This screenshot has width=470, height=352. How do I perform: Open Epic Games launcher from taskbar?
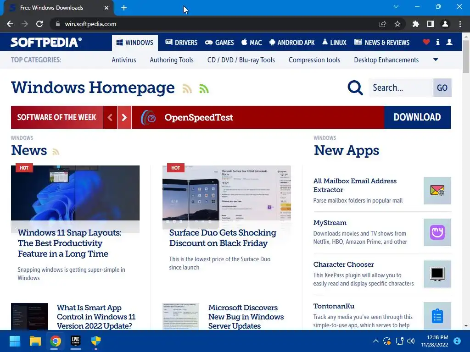pos(76,341)
